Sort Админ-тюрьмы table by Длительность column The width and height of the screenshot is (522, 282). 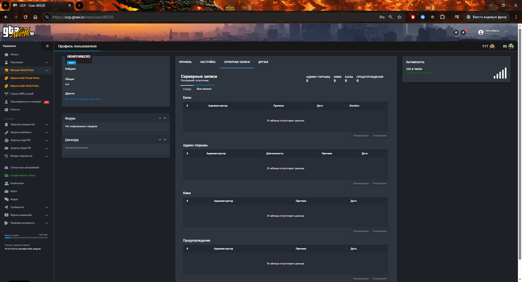[290, 153]
